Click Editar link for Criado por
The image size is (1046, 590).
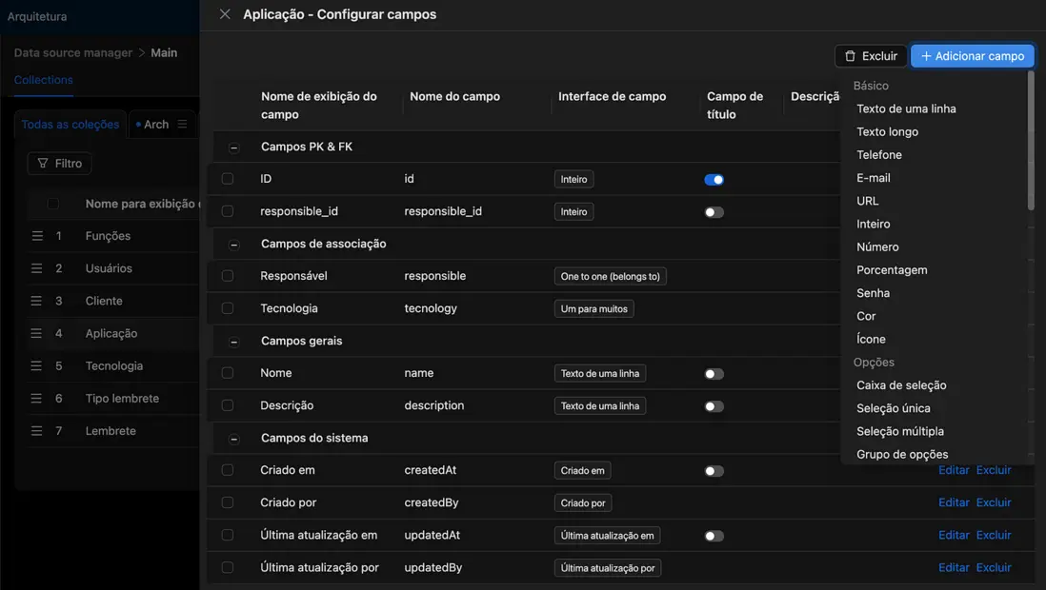point(954,502)
